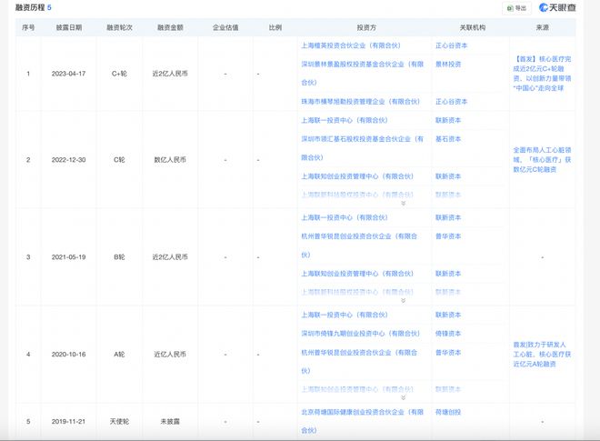Image resolution: width=600 pixels, height=441 pixels.
Task: Click the 比例 column header
Action: point(275,27)
